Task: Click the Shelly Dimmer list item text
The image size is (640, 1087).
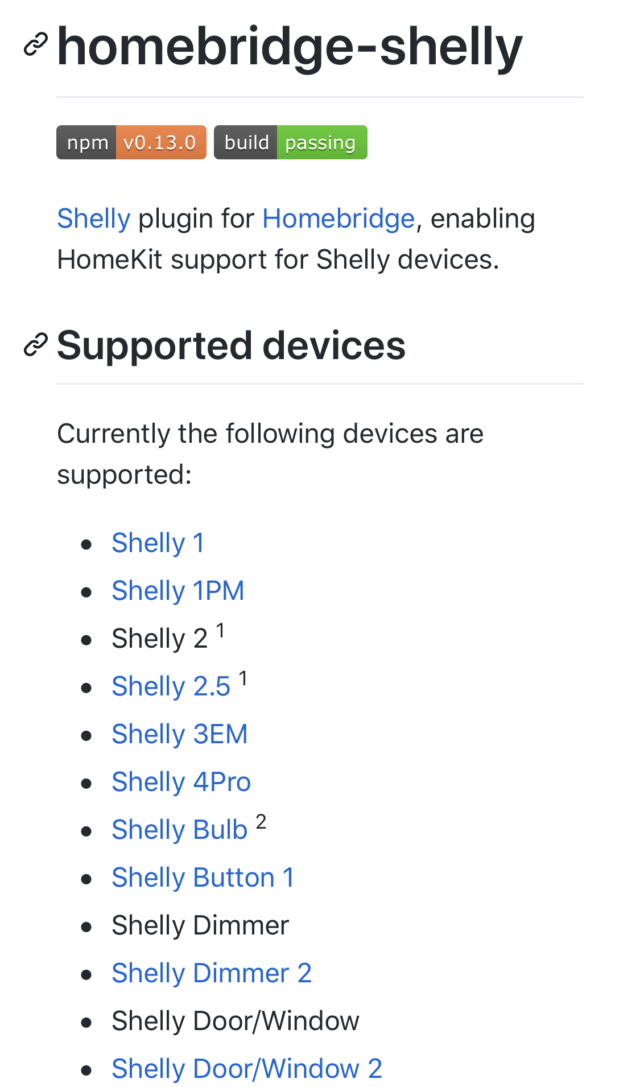Action: (200, 925)
